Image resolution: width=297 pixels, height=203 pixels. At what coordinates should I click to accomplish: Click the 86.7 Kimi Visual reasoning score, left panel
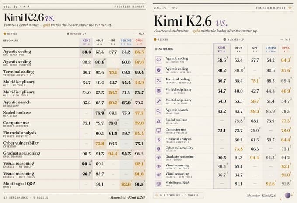tap(86, 174)
